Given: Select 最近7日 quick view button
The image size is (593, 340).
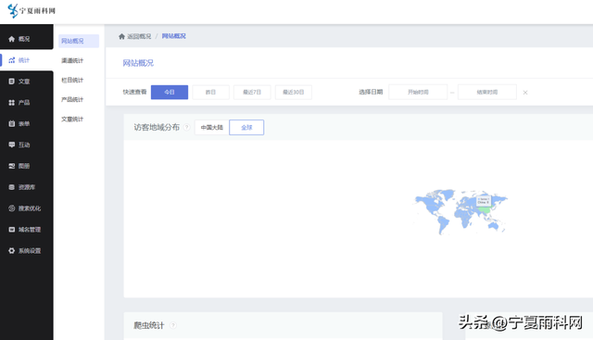Looking at the screenshot, I should click(x=252, y=93).
